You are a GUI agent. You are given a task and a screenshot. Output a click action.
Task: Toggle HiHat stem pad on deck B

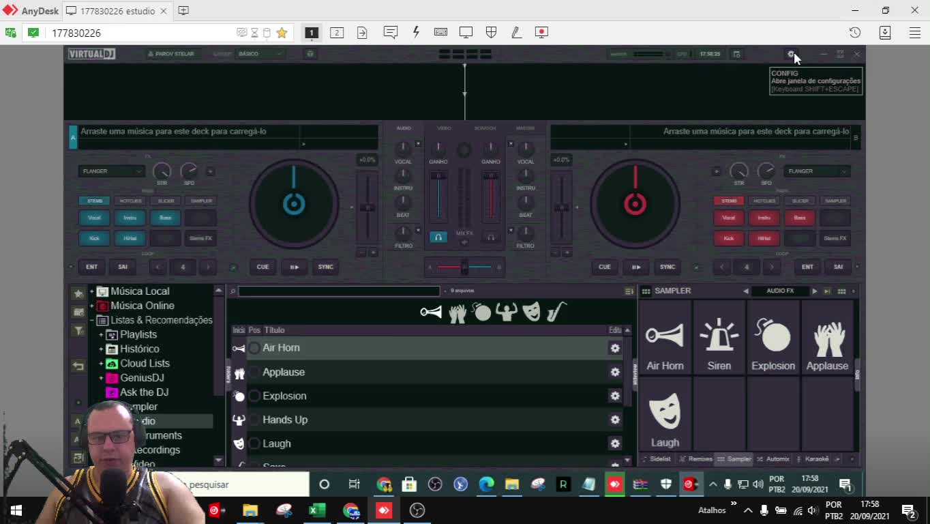coord(764,238)
